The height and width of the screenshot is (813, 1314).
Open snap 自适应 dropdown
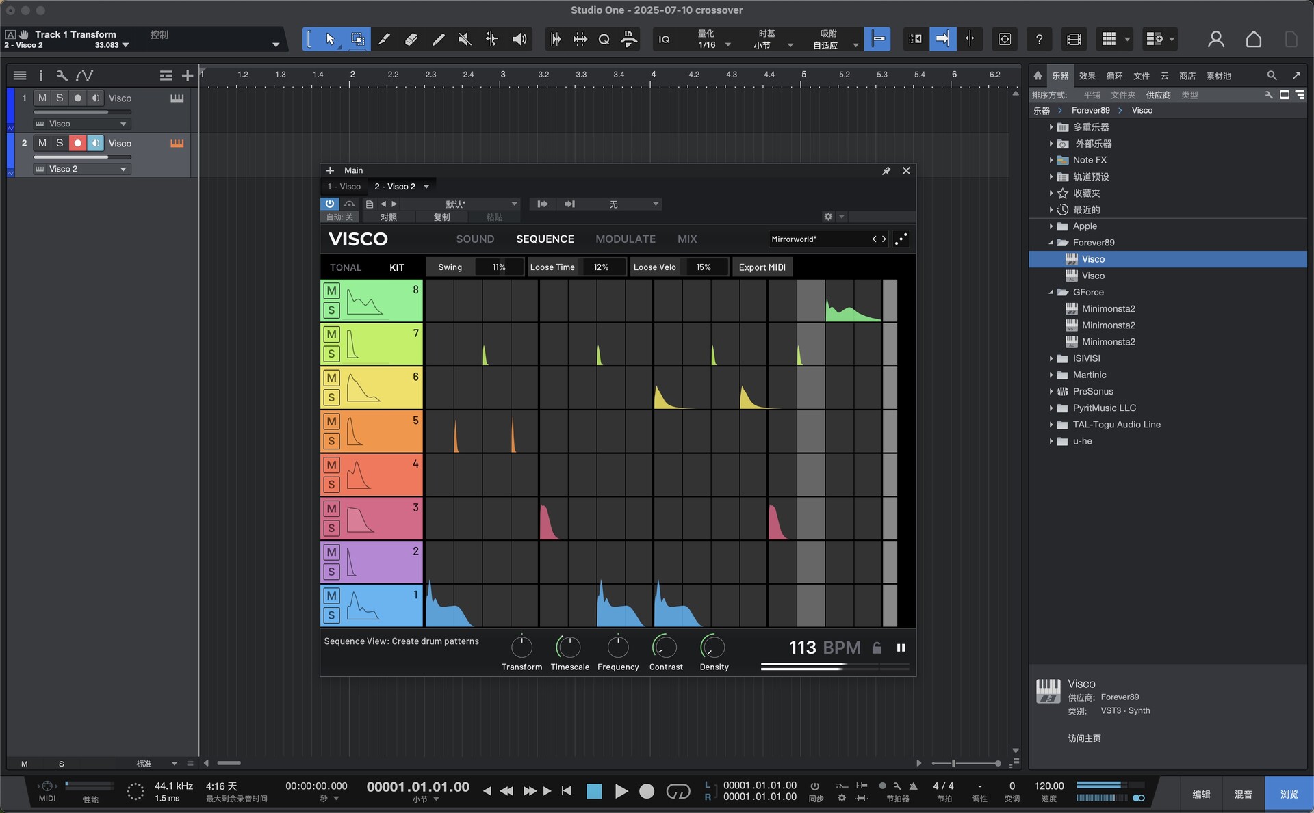[855, 45]
